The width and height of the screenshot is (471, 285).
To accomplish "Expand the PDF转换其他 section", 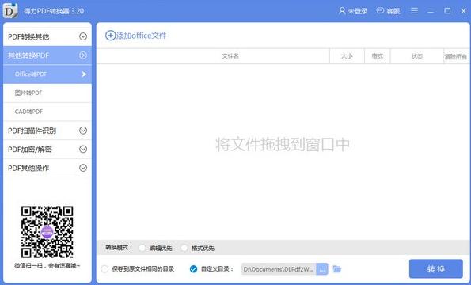I will click(x=47, y=36).
